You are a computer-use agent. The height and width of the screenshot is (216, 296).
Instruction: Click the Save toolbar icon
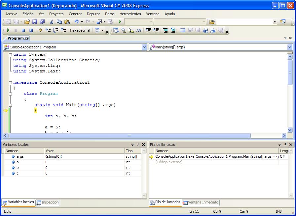35,22
